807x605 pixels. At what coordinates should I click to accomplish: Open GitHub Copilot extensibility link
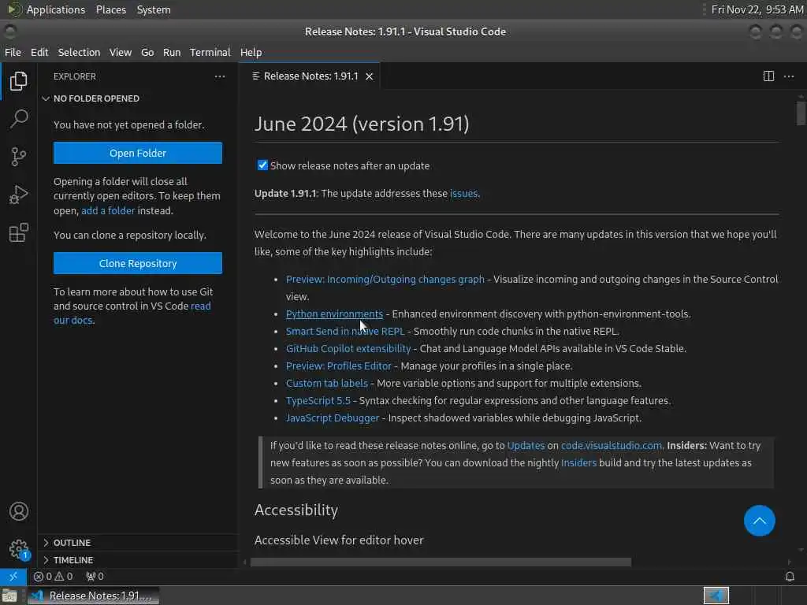pyautogui.click(x=348, y=349)
